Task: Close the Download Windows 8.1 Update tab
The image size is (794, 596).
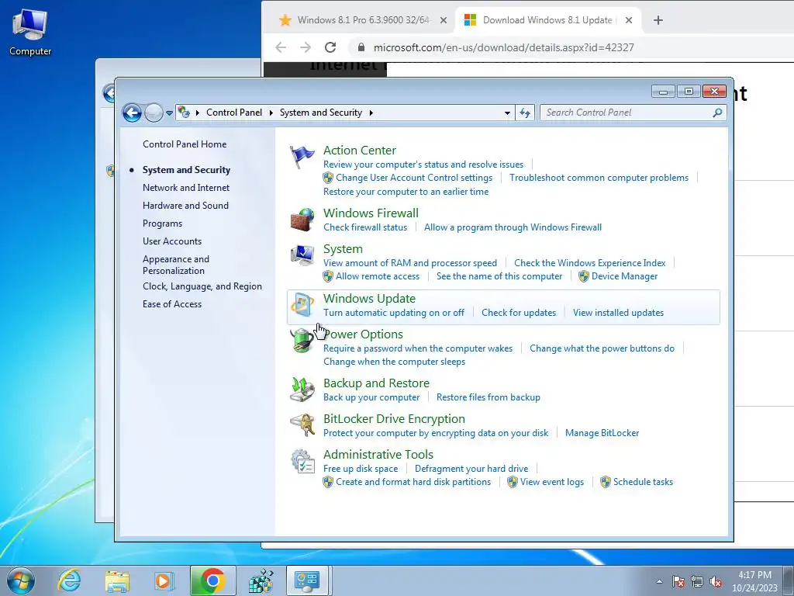Action: click(628, 20)
